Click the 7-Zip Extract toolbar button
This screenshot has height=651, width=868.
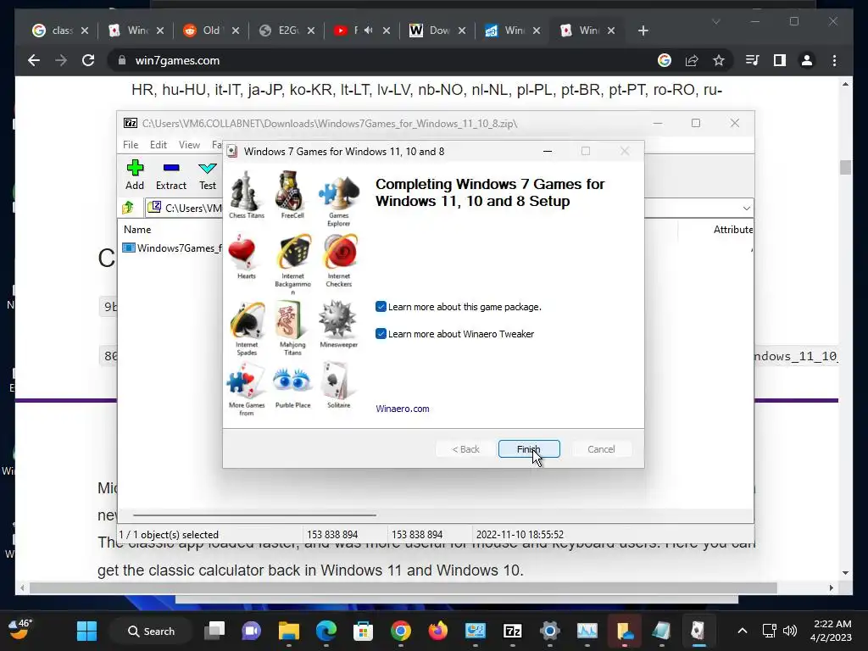[171, 175]
